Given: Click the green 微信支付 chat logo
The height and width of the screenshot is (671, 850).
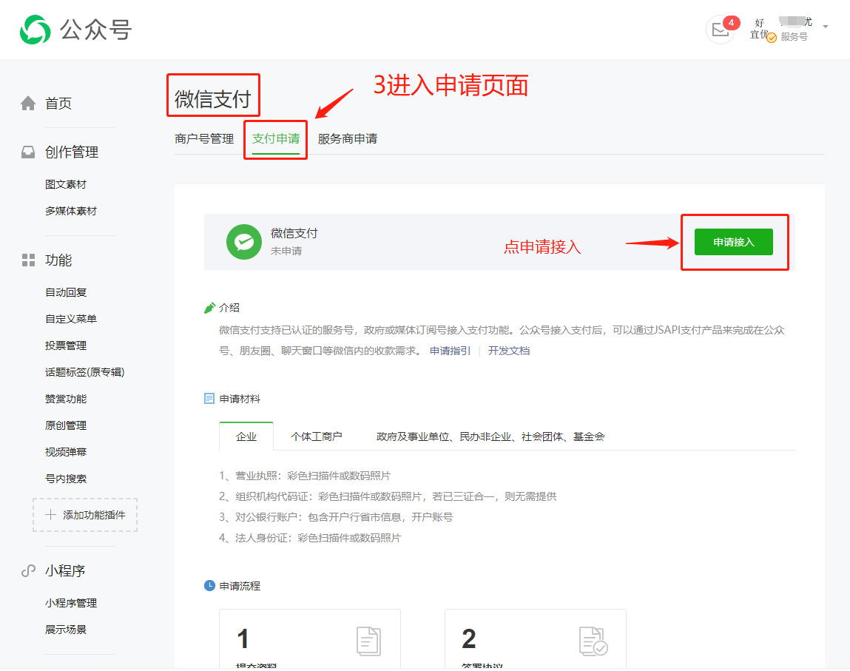Looking at the screenshot, I should point(244,242).
